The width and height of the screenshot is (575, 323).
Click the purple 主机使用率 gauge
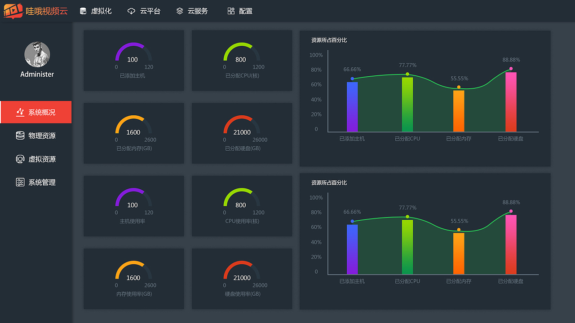[x=133, y=197]
